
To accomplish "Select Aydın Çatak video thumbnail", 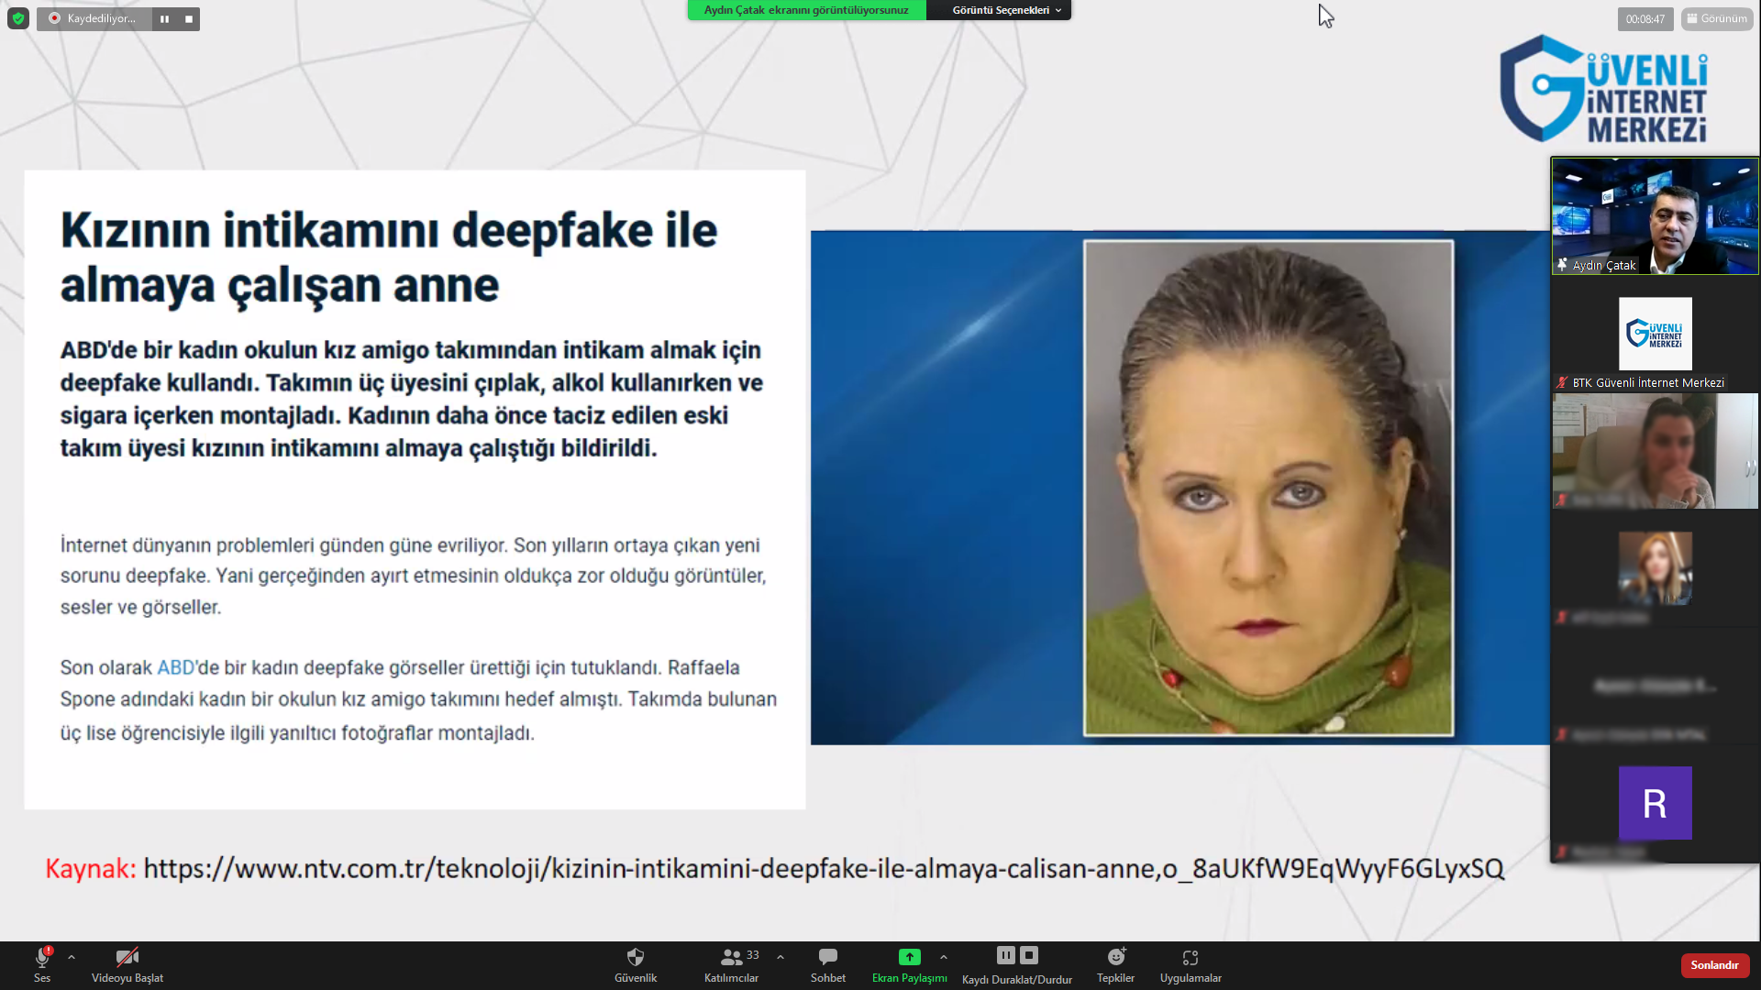I will click(1655, 216).
